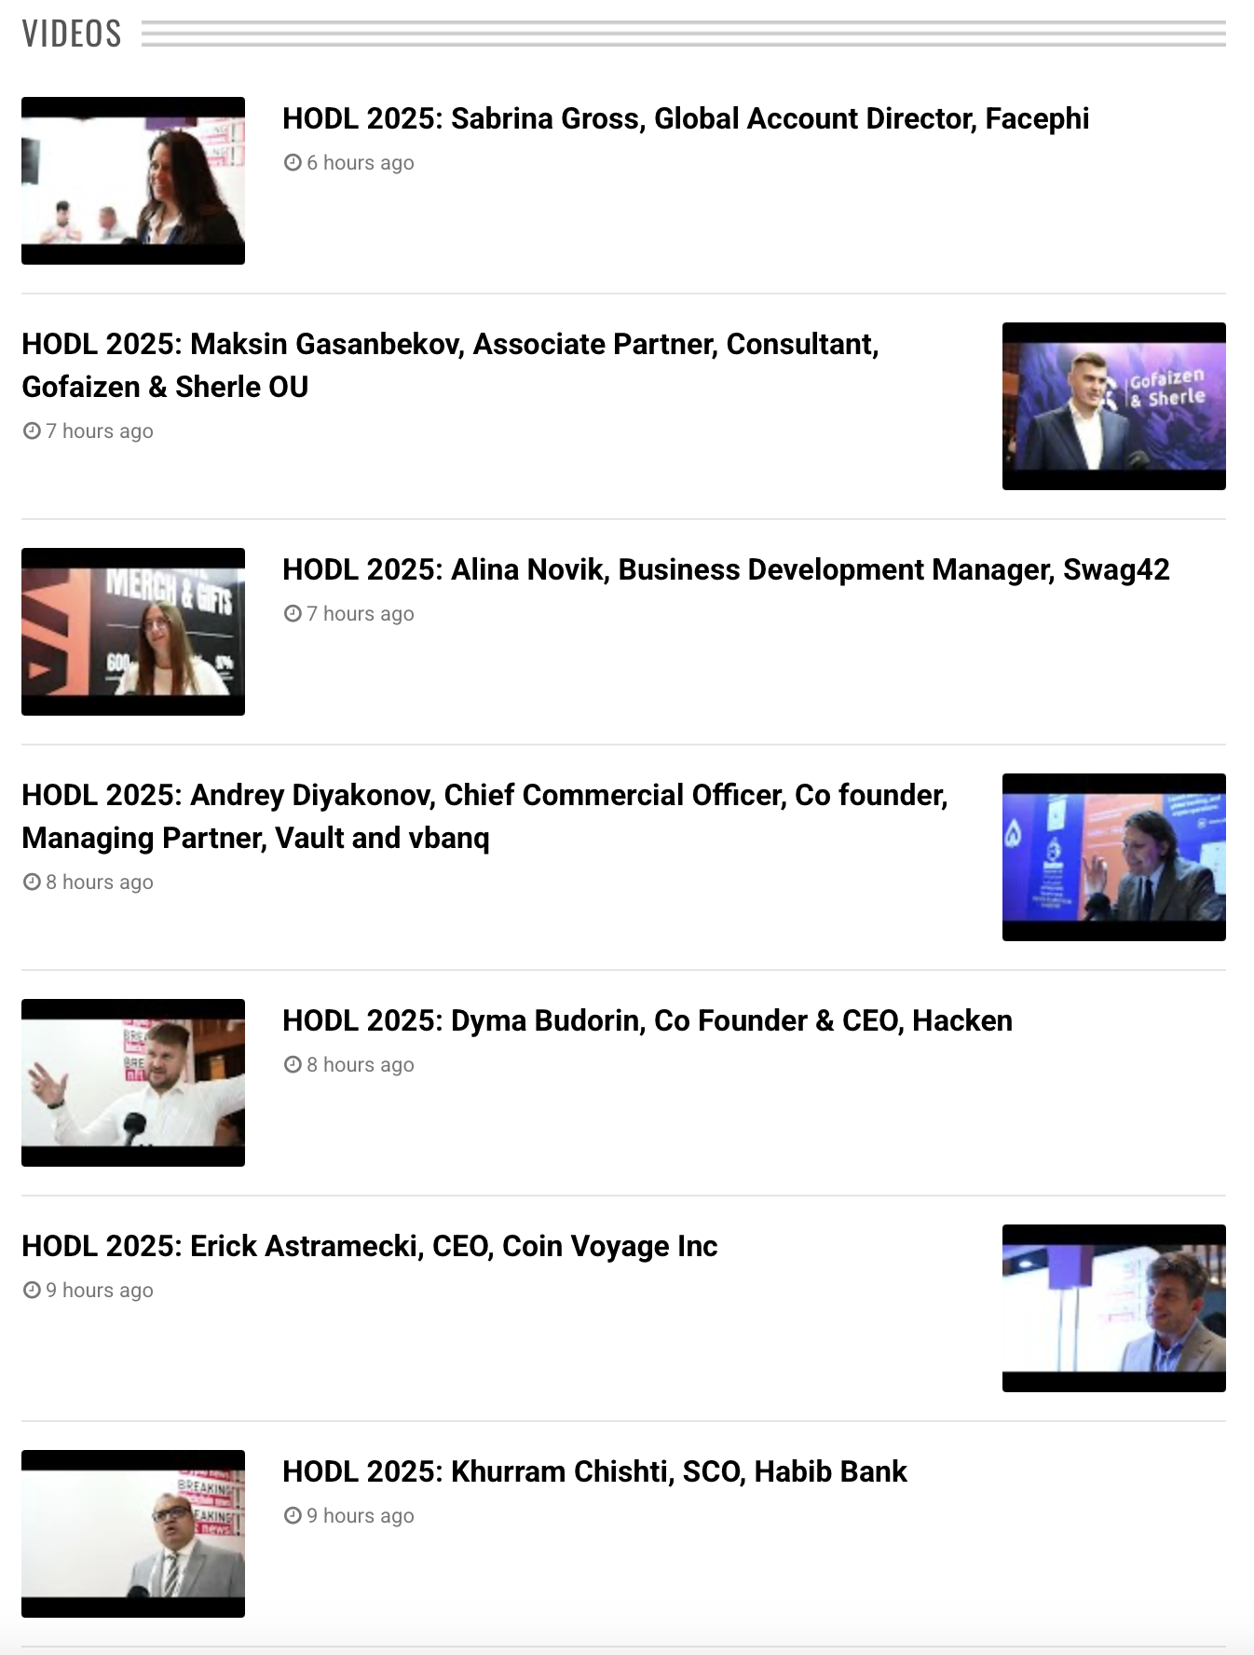Click the clock icon under the Khurram Chishti title
The width and height of the screenshot is (1254, 1655).
click(x=293, y=1515)
